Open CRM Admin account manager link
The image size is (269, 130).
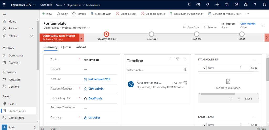click(96, 89)
